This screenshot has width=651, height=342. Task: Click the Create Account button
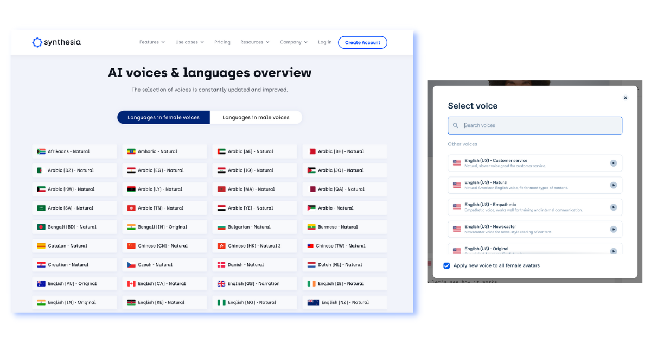pyautogui.click(x=362, y=42)
